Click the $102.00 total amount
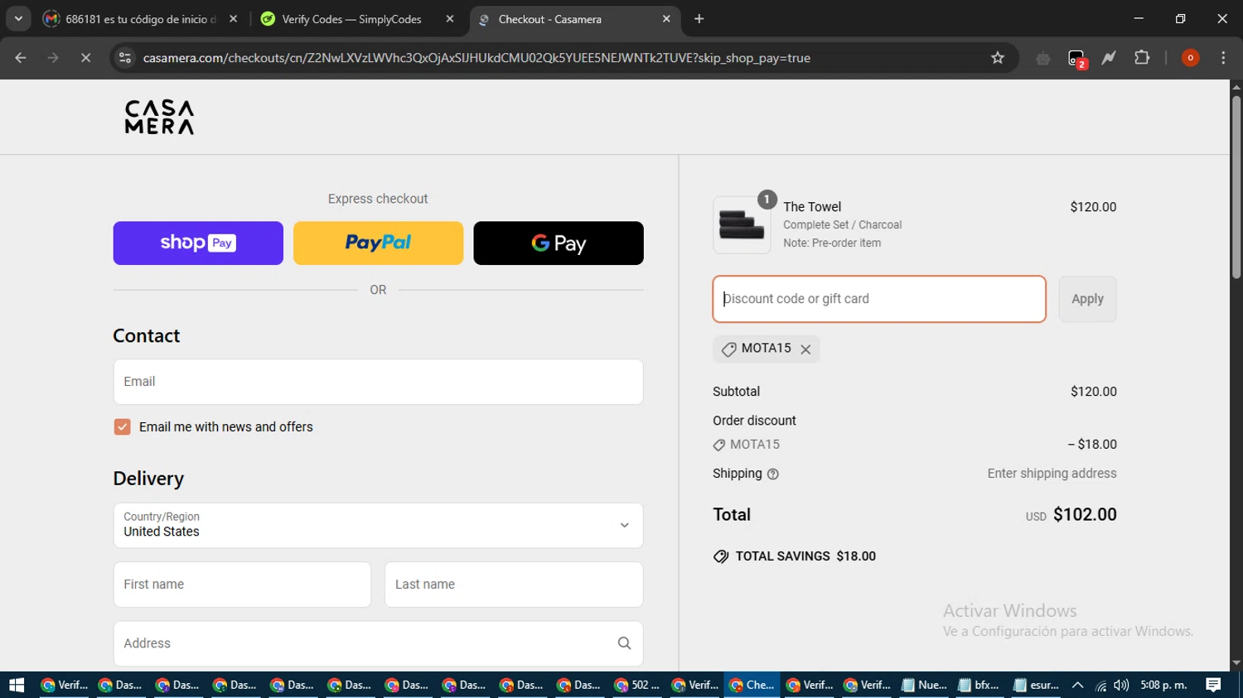Viewport: 1243px width, 698px height. point(1085,514)
